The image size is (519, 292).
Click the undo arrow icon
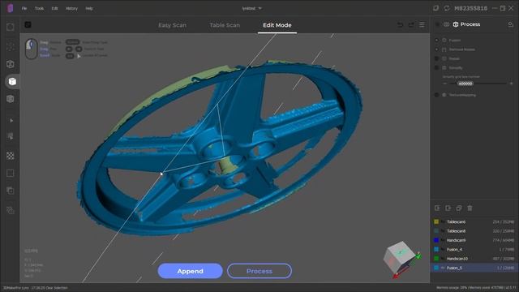pyautogui.click(x=400, y=25)
